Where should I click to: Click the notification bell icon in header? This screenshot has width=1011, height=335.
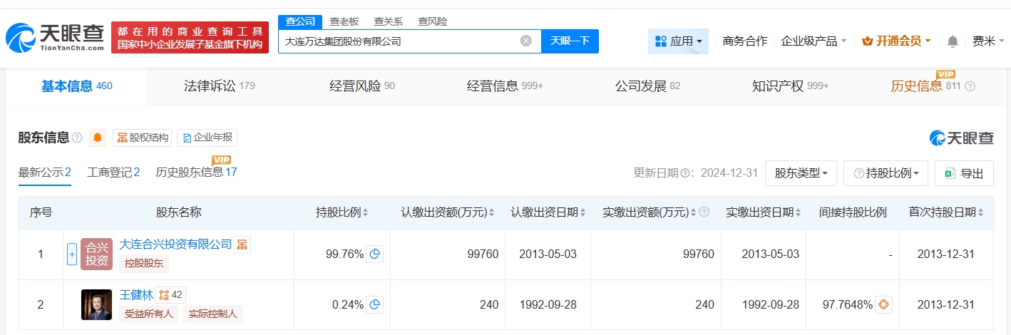pyautogui.click(x=953, y=41)
